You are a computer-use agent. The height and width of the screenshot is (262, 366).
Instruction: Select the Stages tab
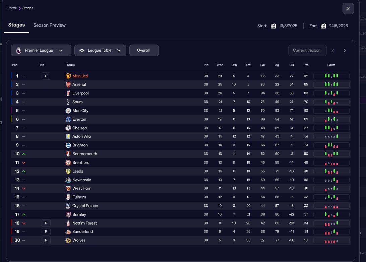(x=16, y=25)
